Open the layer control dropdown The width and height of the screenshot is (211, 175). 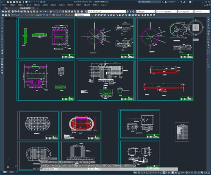tap(107, 12)
